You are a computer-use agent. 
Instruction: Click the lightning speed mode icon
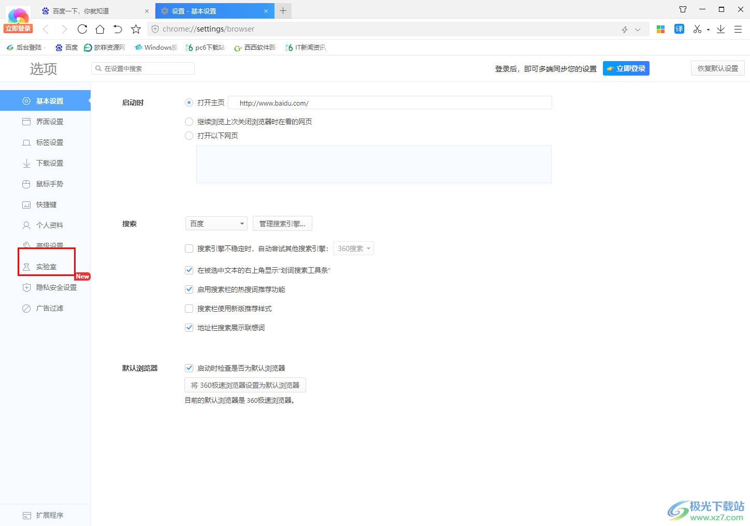coord(625,30)
